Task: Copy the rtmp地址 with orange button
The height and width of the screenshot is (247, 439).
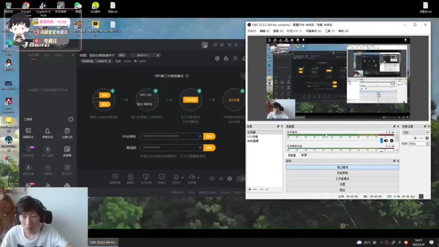Action: pos(210,136)
